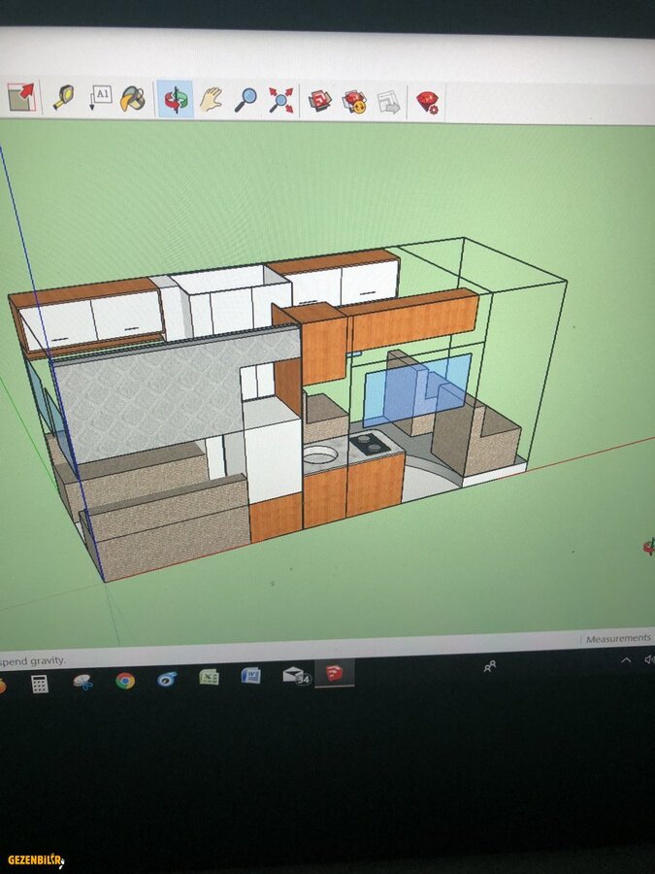Open the Calculator from taskbar

coord(40,684)
